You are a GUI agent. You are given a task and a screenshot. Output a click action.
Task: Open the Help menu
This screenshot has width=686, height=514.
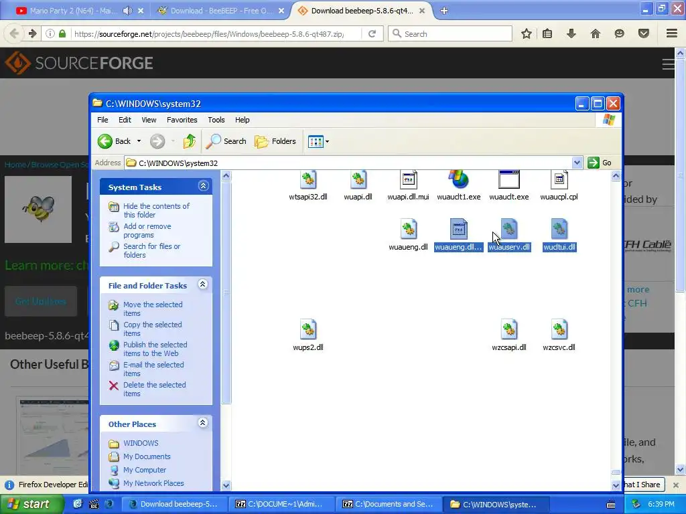coord(242,120)
